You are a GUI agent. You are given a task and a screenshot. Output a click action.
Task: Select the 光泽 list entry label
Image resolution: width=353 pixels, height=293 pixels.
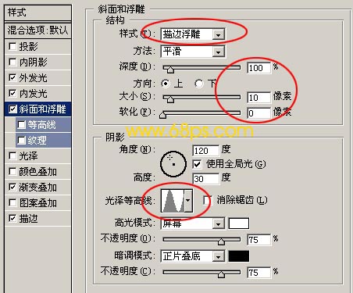pyautogui.click(x=28, y=156)
